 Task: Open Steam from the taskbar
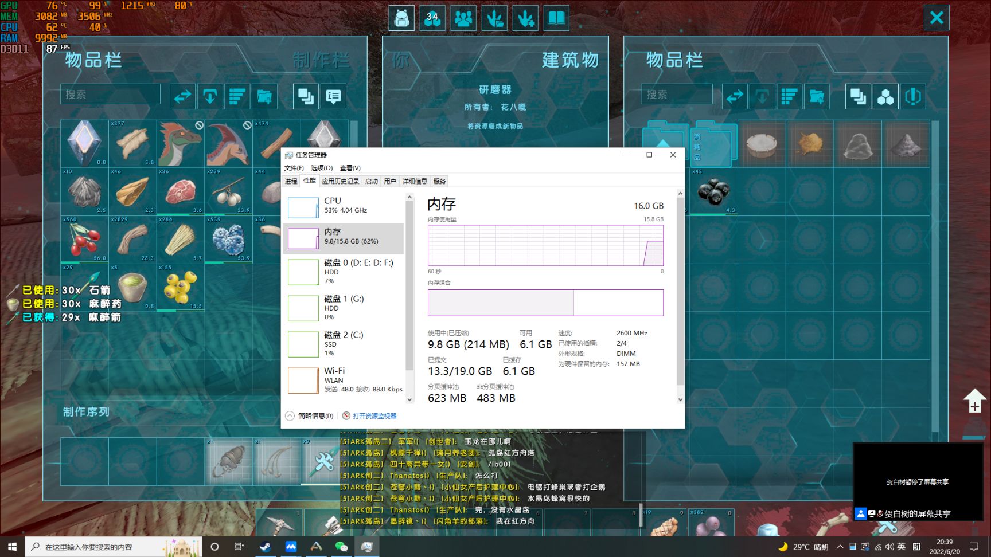tap(266, 547)
